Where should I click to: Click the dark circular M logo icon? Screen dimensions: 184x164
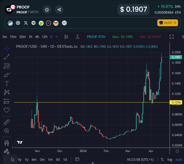(x=49, y=23)
